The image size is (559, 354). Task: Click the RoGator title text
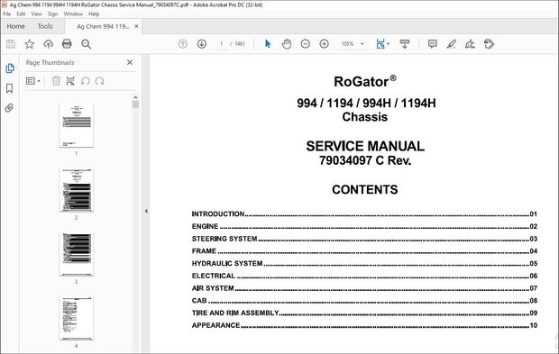pyautogui.click(x=365, y=82)
